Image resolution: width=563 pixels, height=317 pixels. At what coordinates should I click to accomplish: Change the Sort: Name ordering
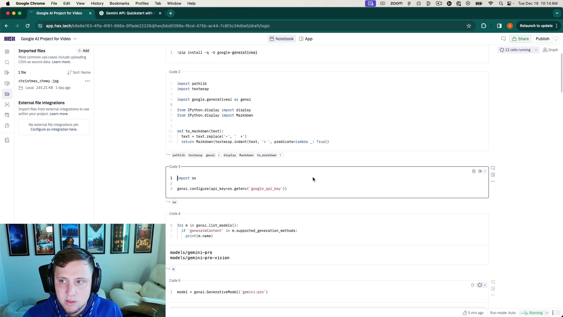(79, 72)
